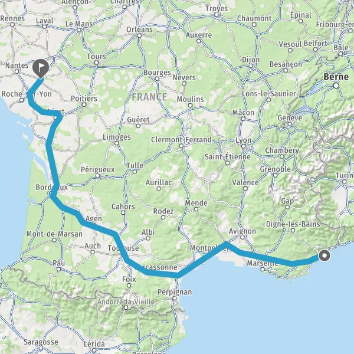Click the flag start marker near Nantes
354x354 pixels.
pos(41,68)
